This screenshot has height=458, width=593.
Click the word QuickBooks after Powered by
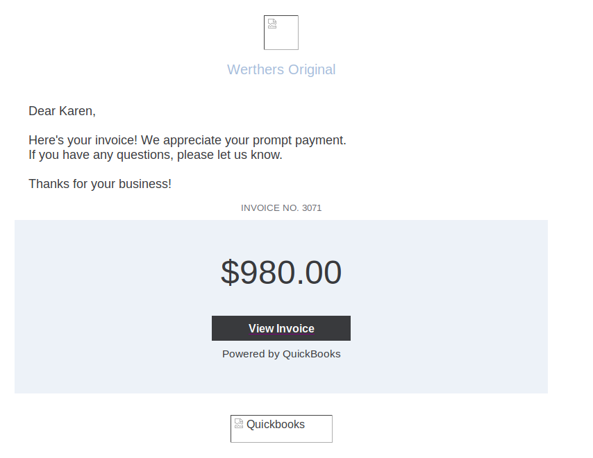(312, 354)
